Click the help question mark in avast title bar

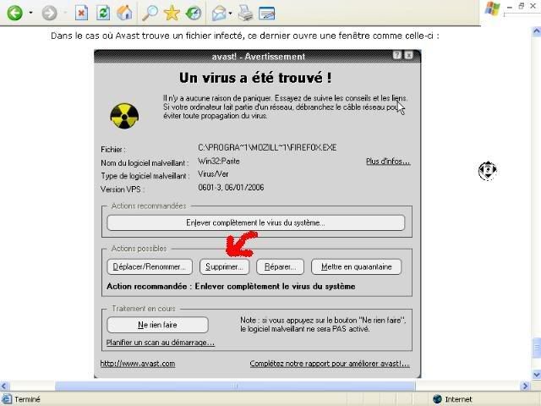[397, 55]
